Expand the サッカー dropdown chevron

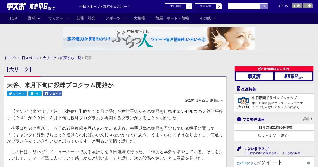click(67, 18)
